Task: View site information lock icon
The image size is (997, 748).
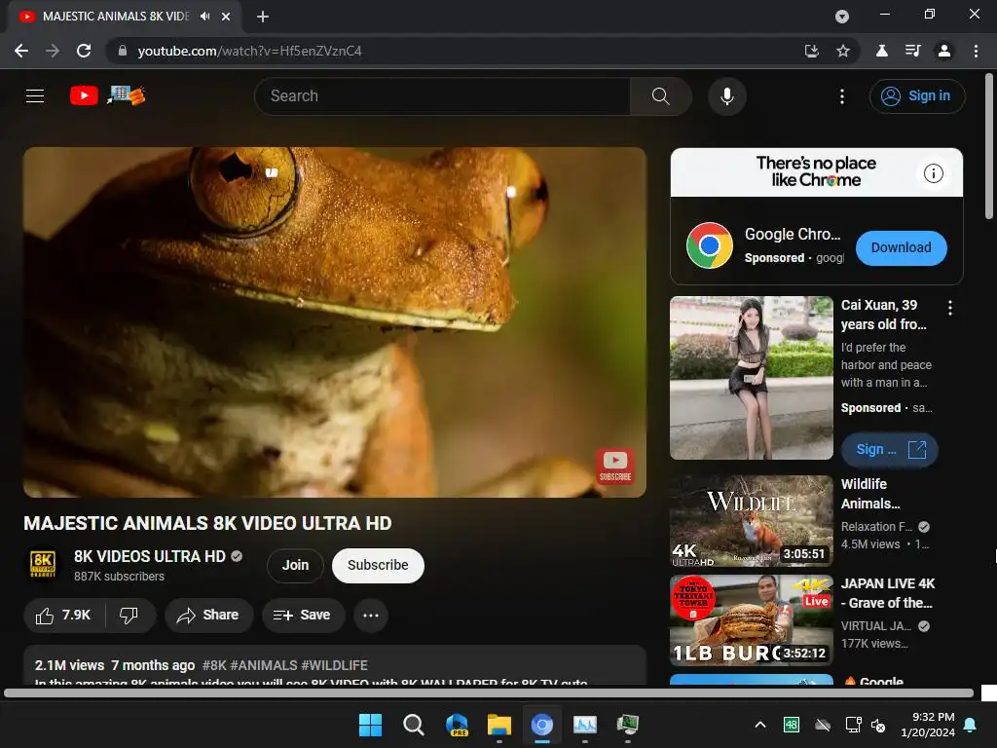Action: coord(122,51)
